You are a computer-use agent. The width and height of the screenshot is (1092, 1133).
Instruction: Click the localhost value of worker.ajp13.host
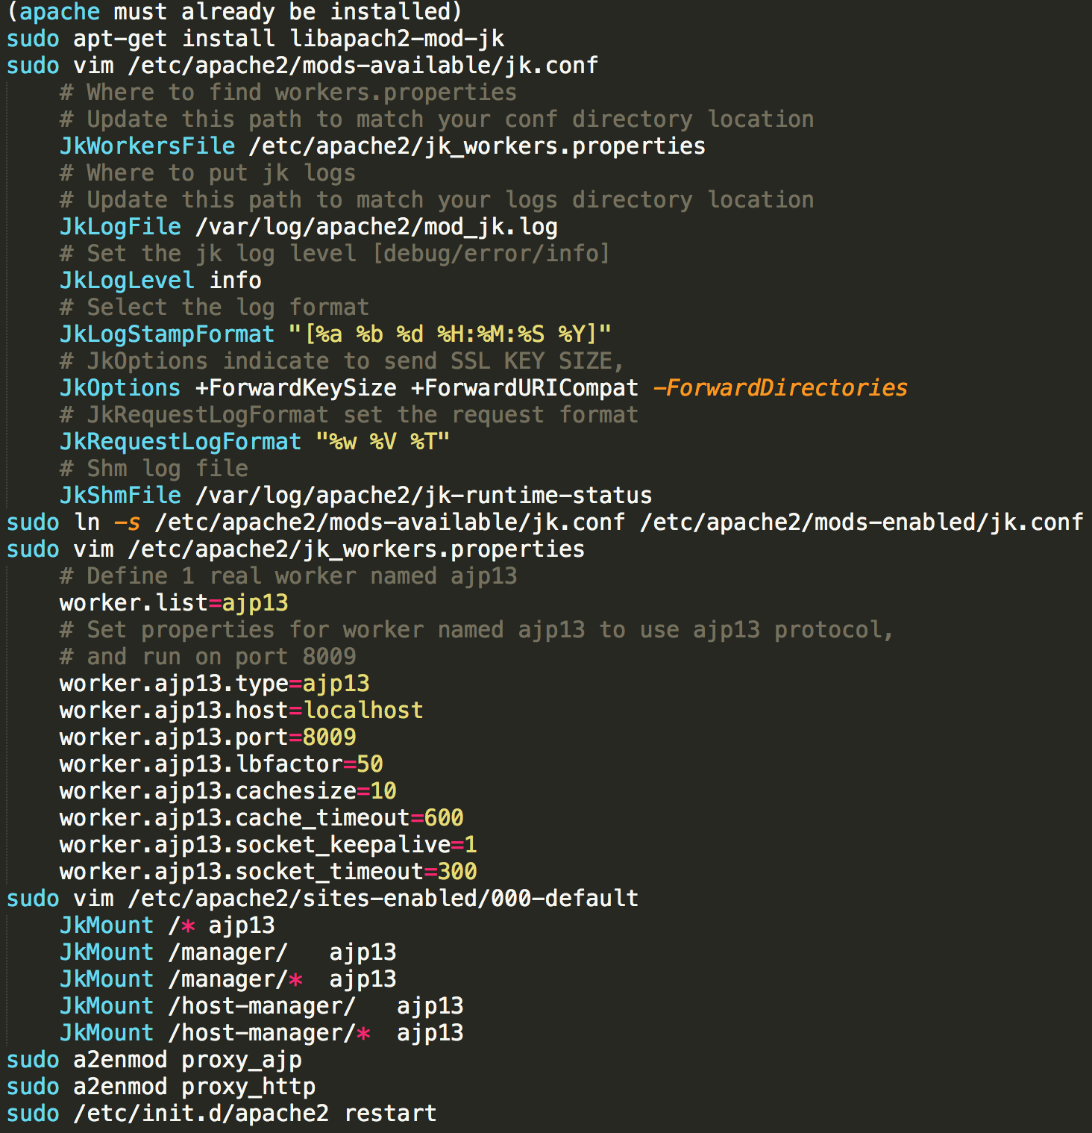click(363, 711)
